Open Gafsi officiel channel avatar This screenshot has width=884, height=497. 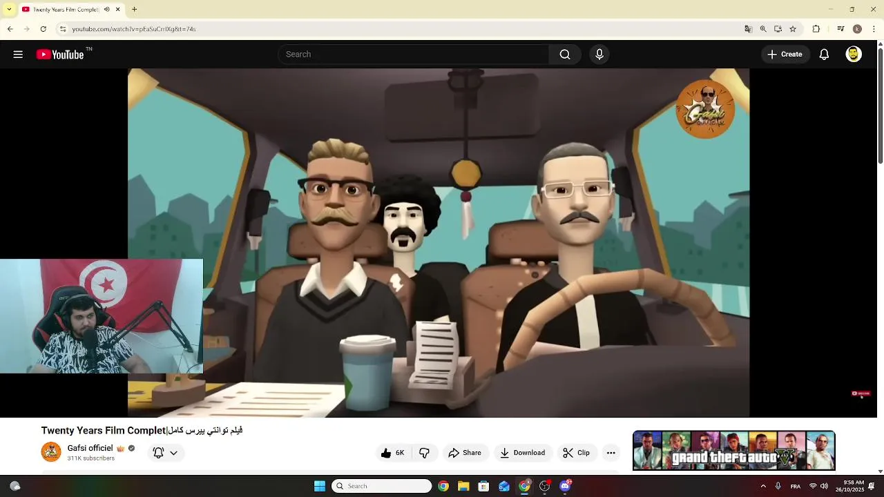[51, 452]
